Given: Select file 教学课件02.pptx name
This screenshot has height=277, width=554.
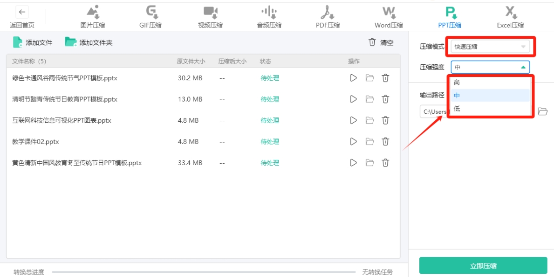Looking at the screenshot, I should click(x=35, y=141).
